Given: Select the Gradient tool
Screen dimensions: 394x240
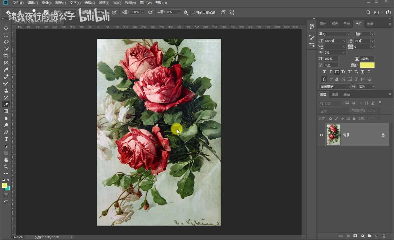Looking at the screenshot, I should pos(6,111).
